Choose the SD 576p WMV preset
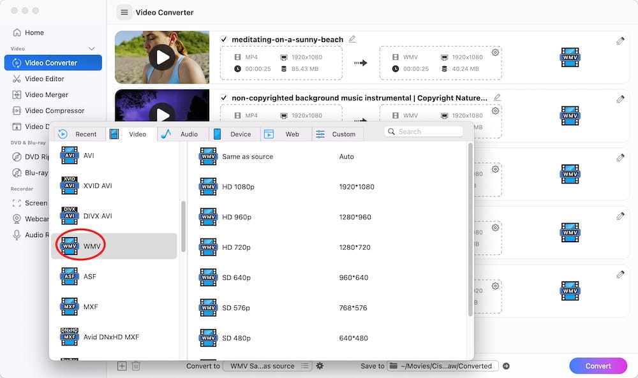 pos(327,308)
